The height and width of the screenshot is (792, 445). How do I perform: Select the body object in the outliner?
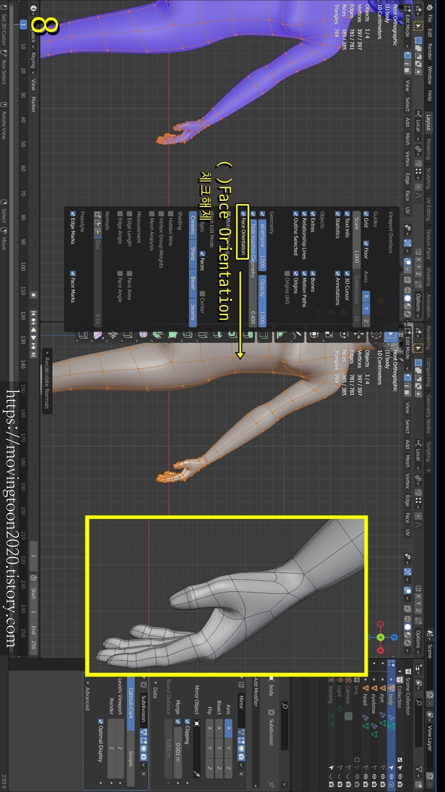pyautogui.click(x=391, y=700)
